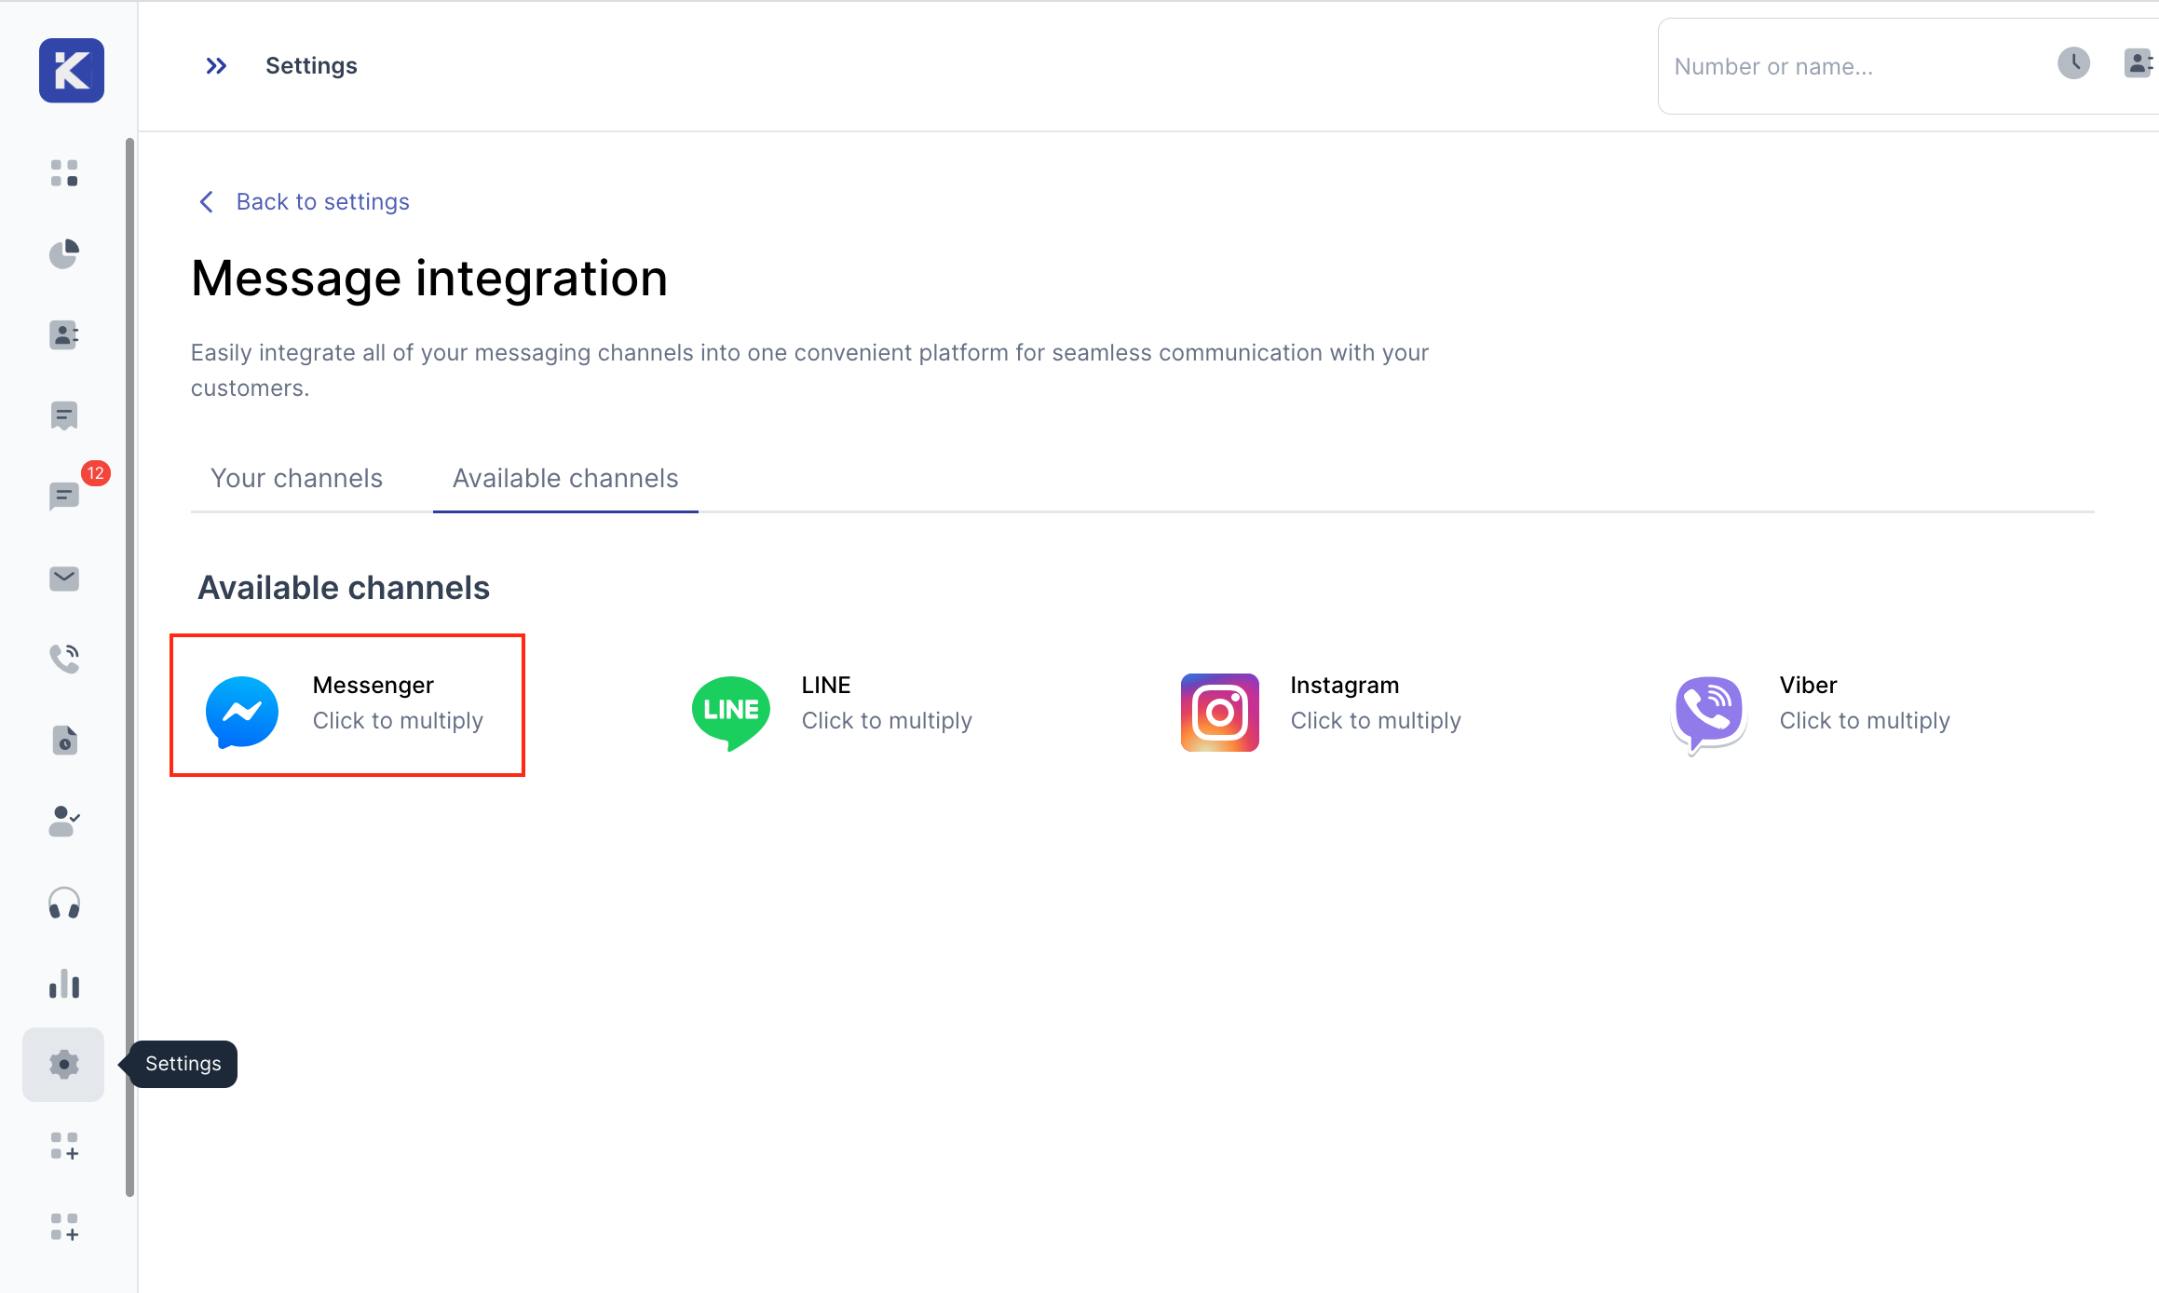Viewport: 2159px width, 1293px height.
Task: Click the back chevron arrow
Action: [x=207, y=202]
